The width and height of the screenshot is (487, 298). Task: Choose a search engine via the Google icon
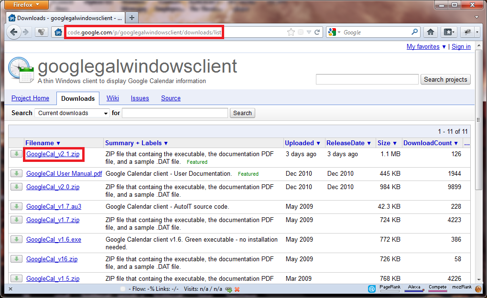[x=334, y=32]
